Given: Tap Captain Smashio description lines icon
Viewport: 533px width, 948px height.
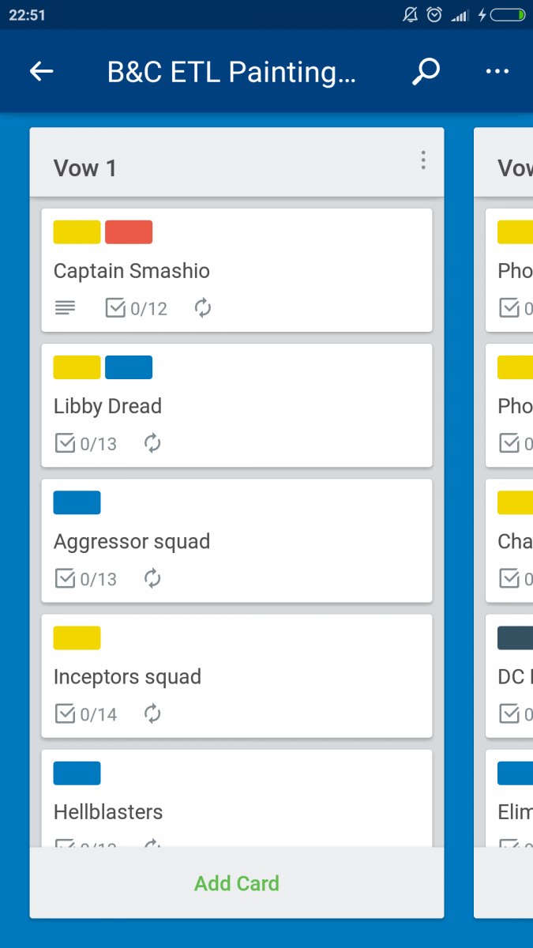Looking at the screenshot, I should click(x=66, y=308).
